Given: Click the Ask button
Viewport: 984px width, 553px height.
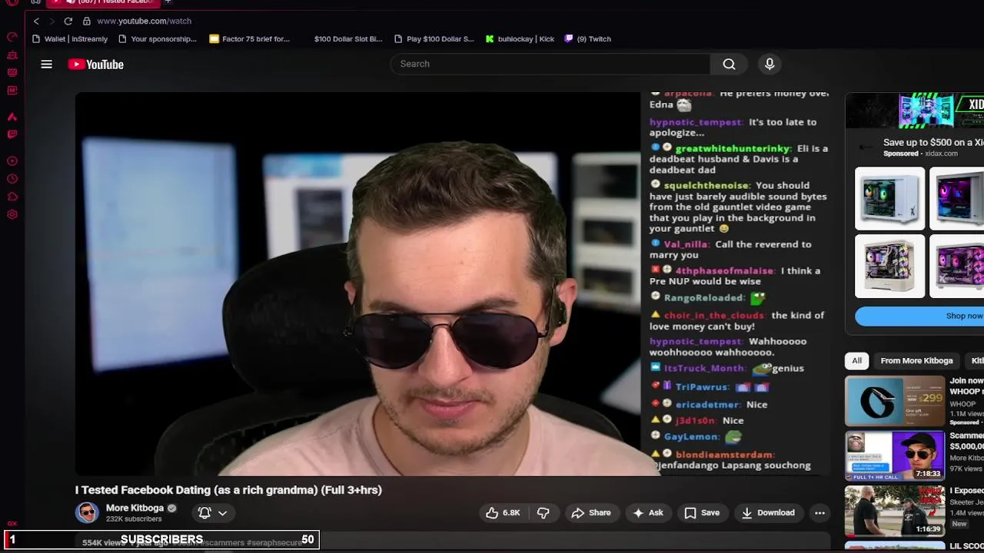Looking at the screenshot, I should (x=647, y=512).
